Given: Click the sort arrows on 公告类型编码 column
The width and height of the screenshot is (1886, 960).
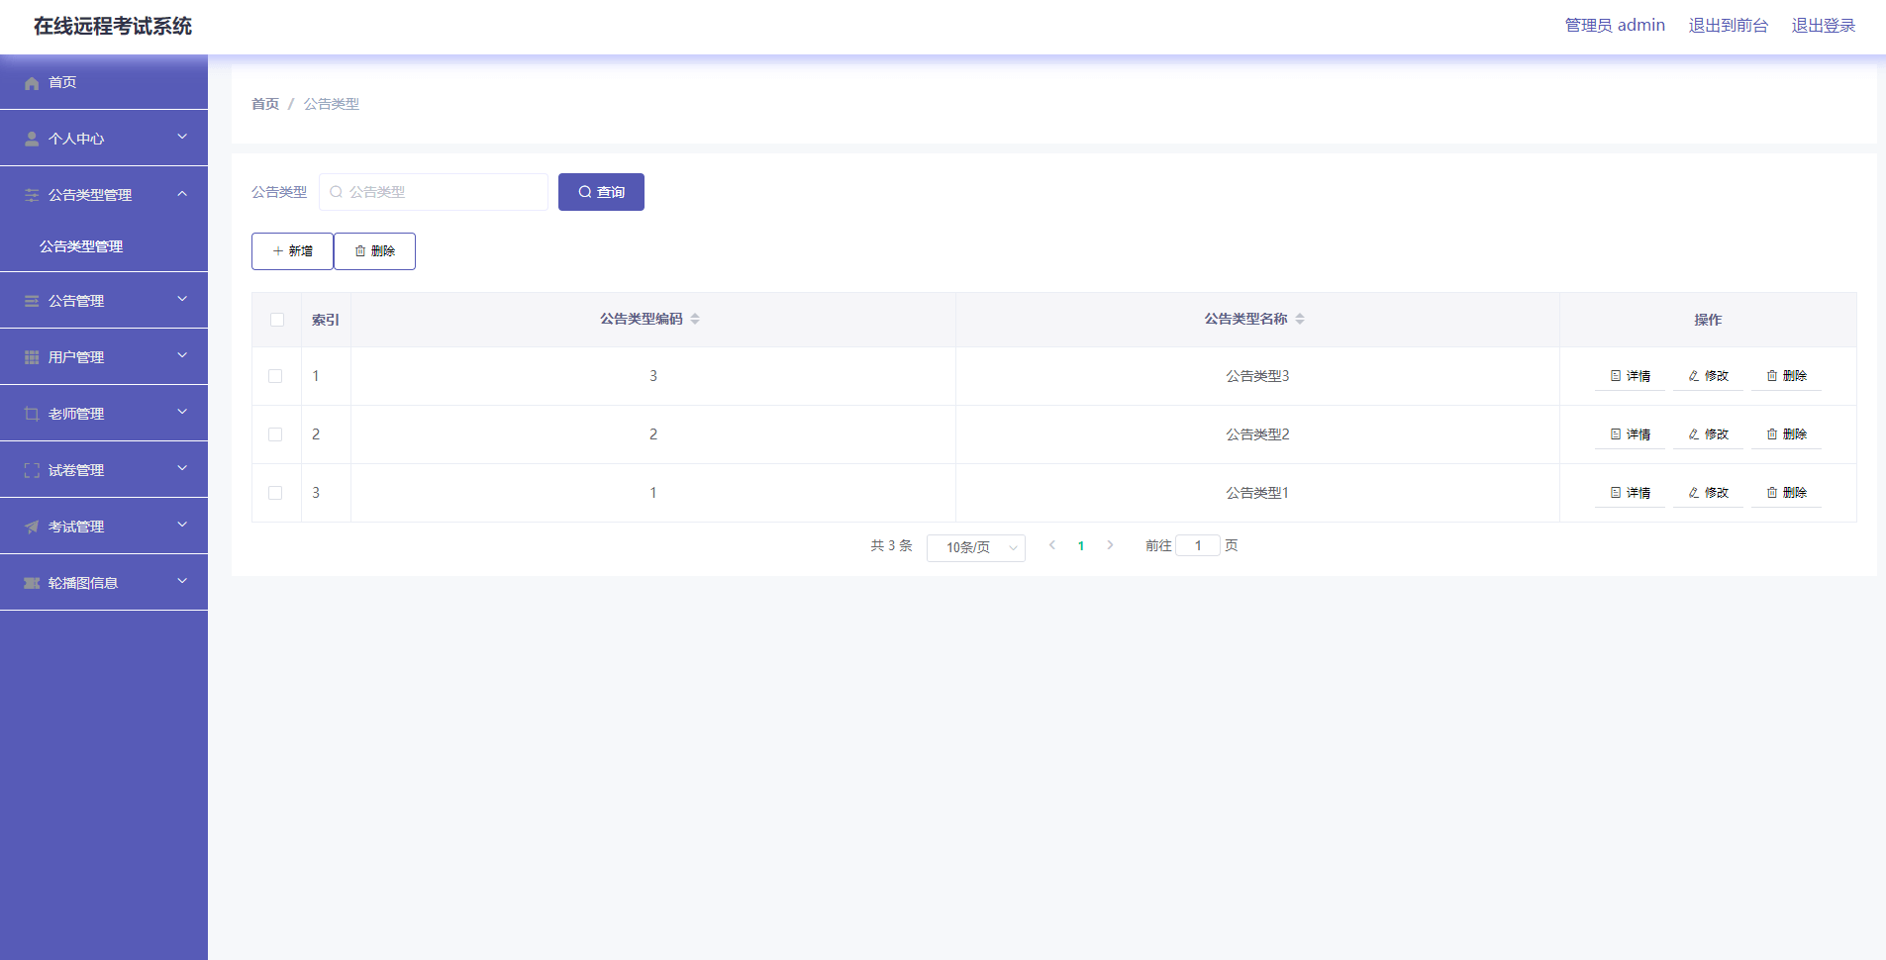Looking at the screenshot, I should pos(695,319).
